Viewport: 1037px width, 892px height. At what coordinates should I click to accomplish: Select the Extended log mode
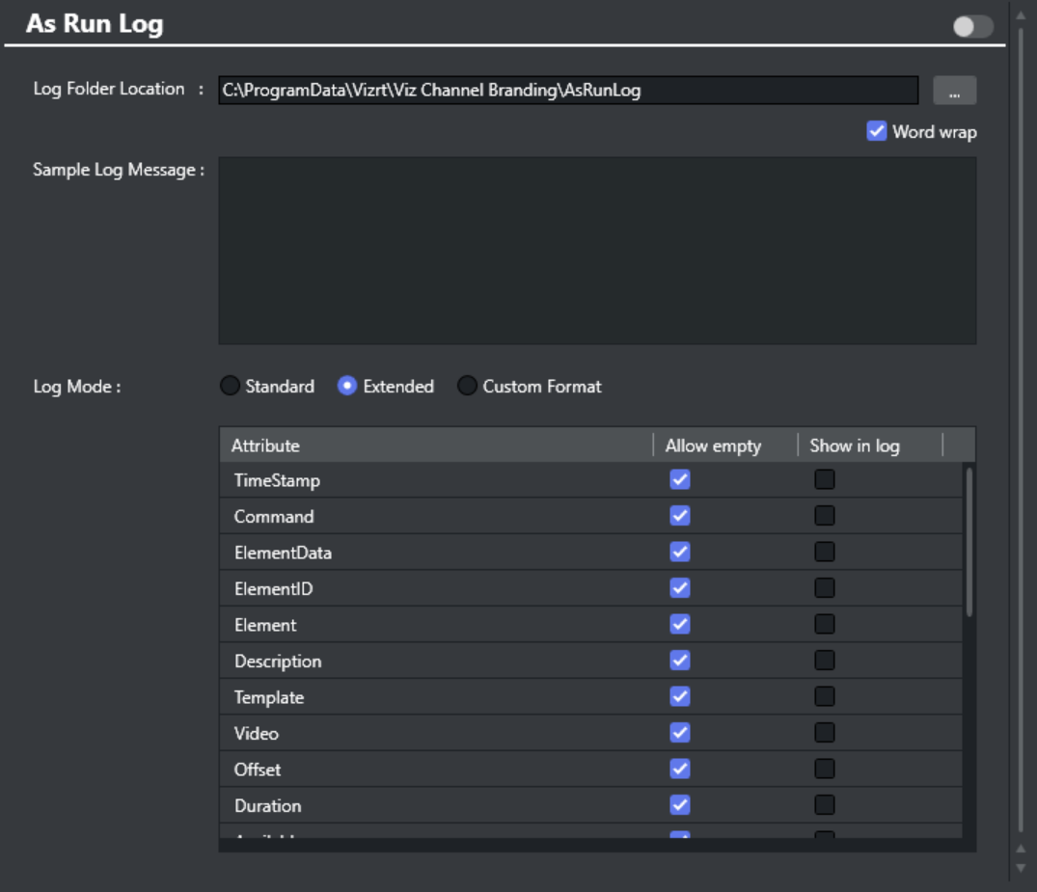point(347,386)
